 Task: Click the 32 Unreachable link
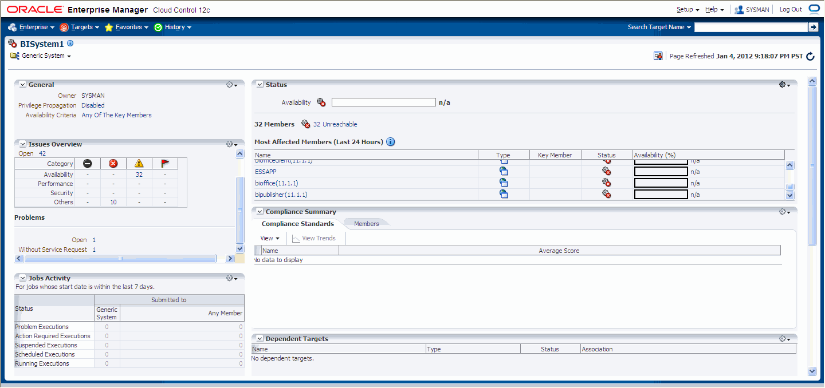pyautogui.click(x=335, y=124)
